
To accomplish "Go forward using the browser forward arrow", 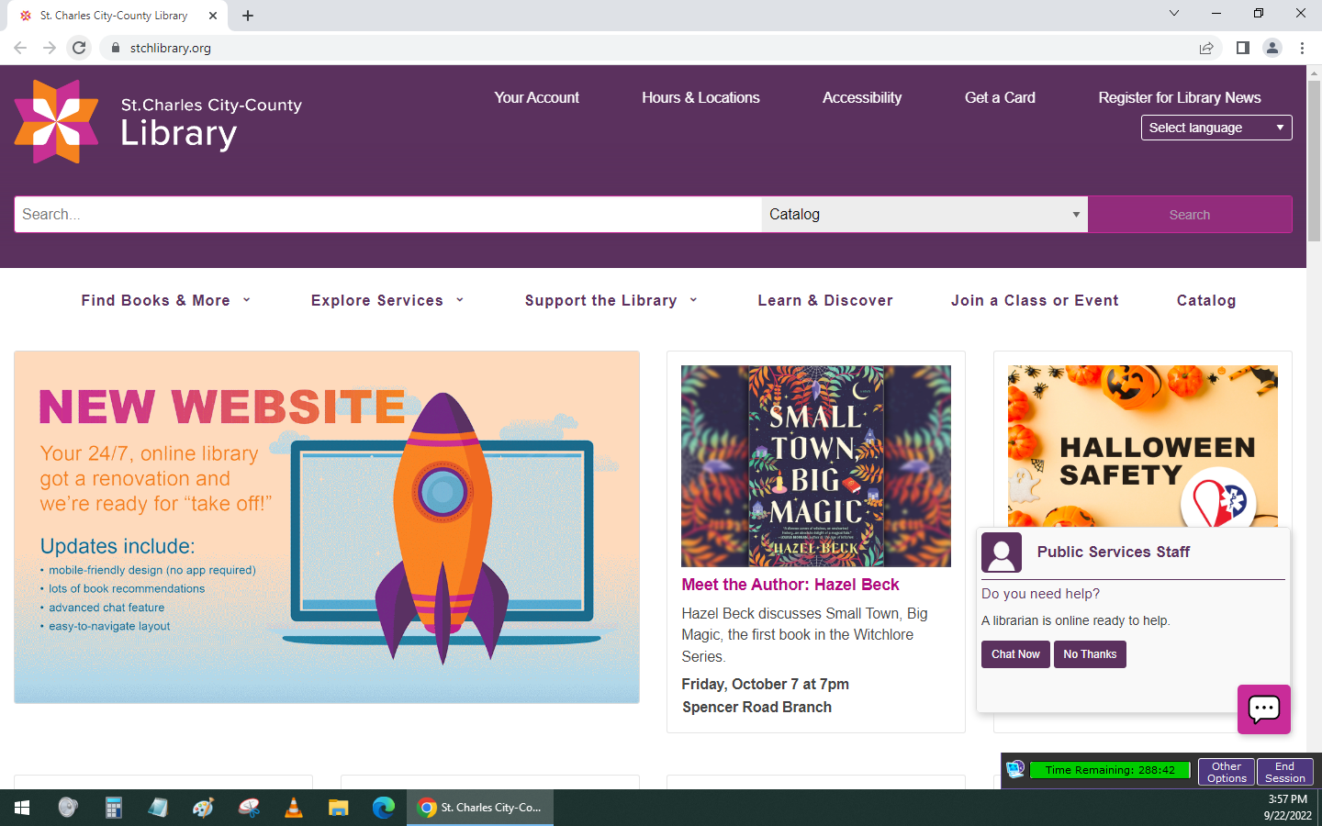I will pos(50,48).
